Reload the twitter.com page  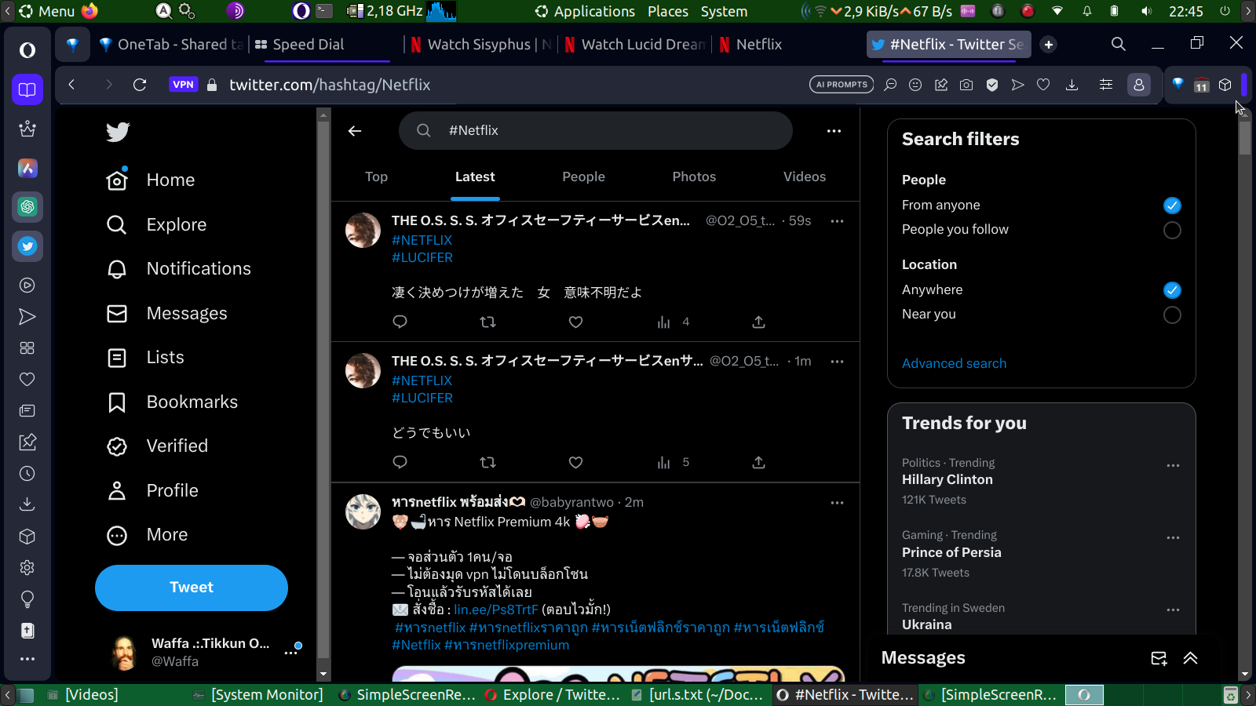[x=140, y=85]
